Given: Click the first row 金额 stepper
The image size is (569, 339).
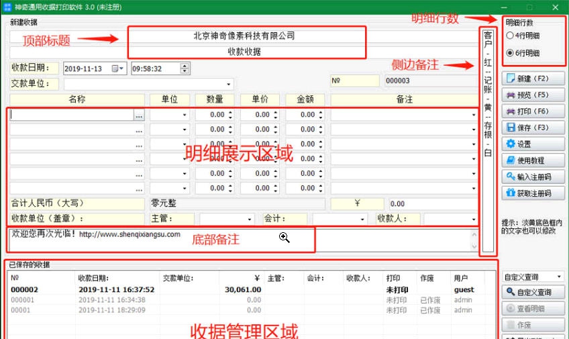Looking at the screenshot, I should click(x=321, y=115).
